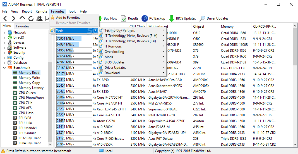Expand the Devices tree node
This screenshot has width=298, height=154.
tap(4, 43)
